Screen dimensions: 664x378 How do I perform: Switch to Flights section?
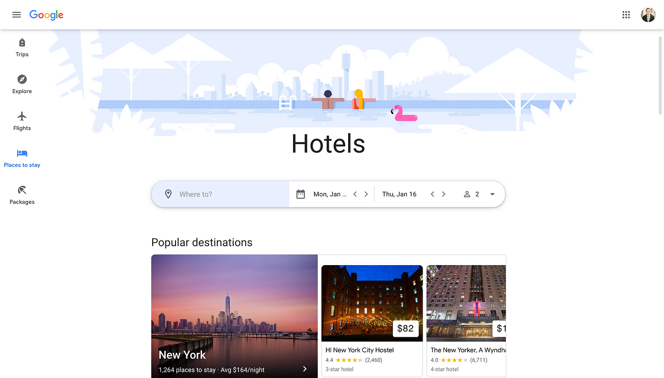[22, 121]
